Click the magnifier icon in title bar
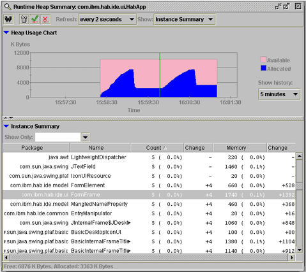Screen dimensions: 306x272 [x=8, y=7]
